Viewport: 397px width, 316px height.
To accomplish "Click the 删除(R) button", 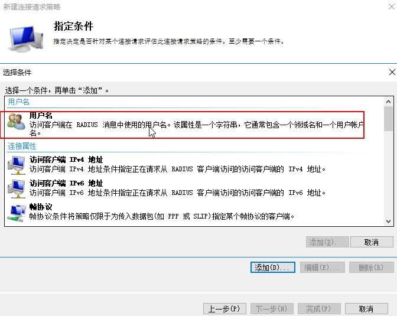I will pos(372,268).
